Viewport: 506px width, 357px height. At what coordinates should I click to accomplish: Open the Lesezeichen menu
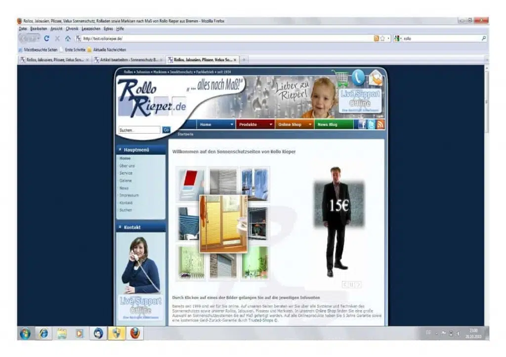[x=91, y=29]
